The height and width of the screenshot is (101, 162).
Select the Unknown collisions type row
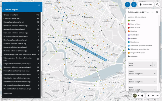[x=21, y=67]
